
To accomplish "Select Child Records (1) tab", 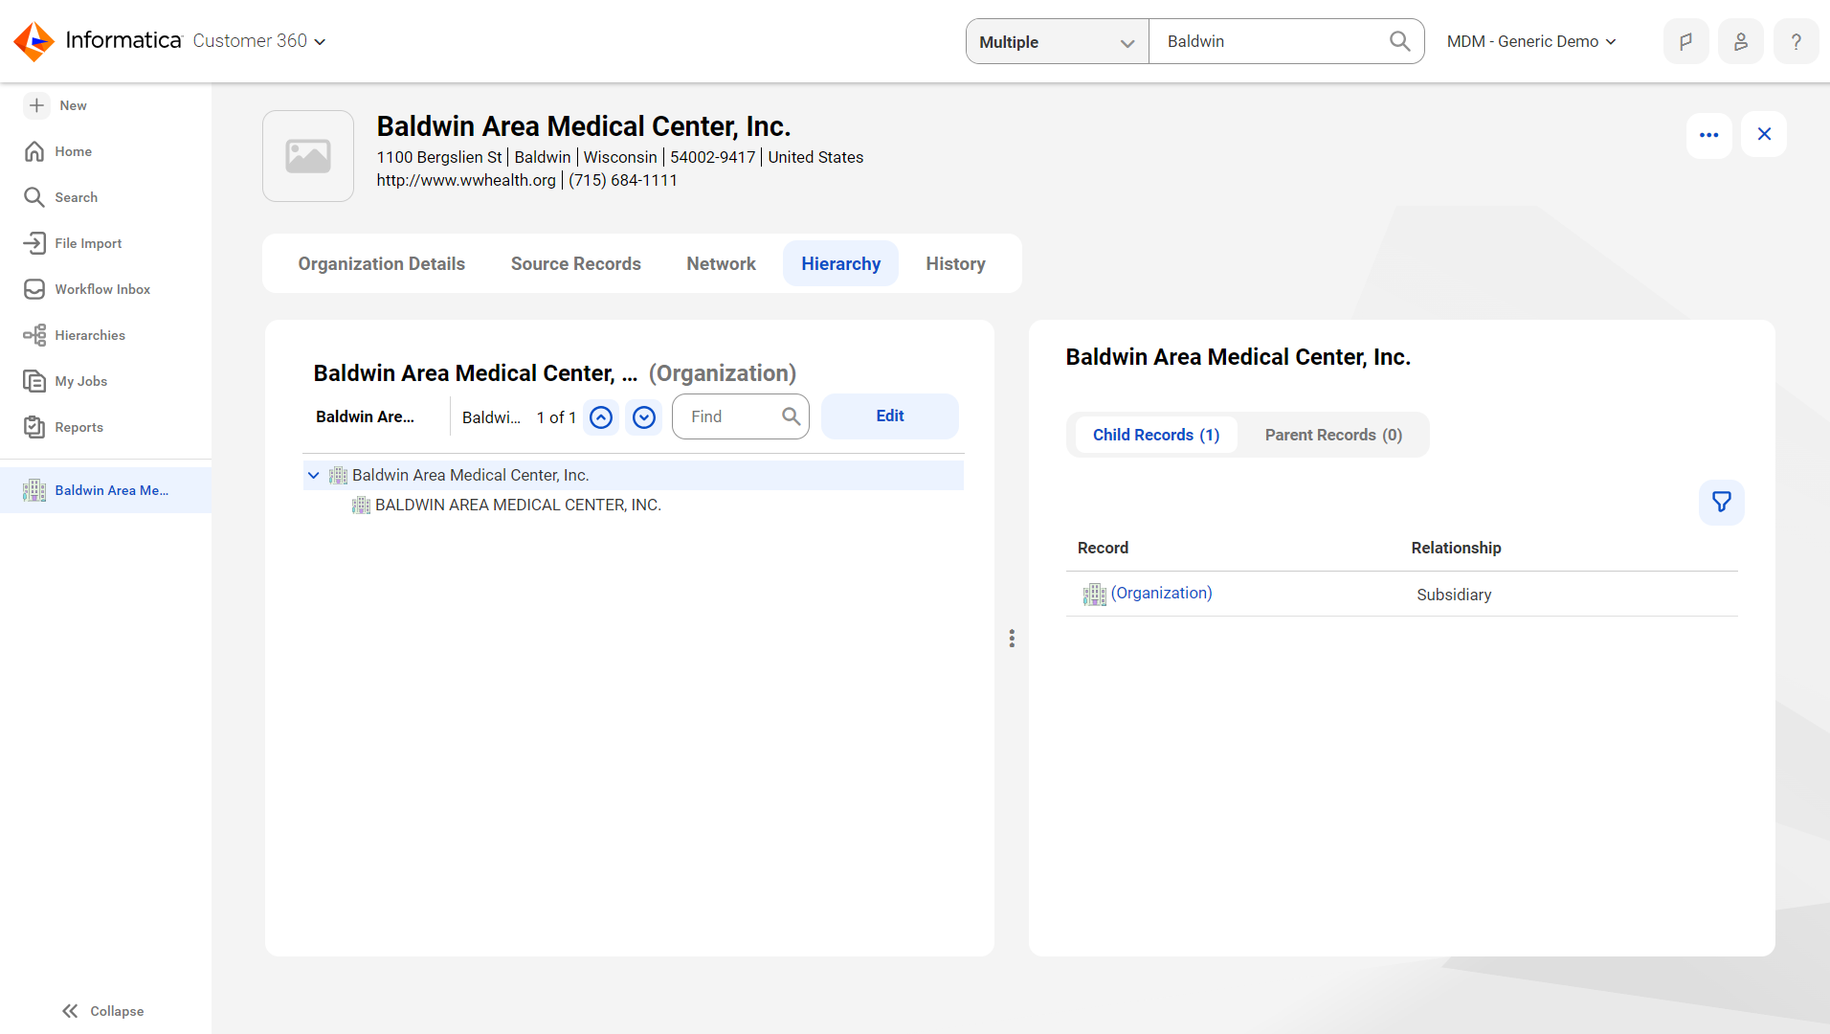I will [1155, 435].
